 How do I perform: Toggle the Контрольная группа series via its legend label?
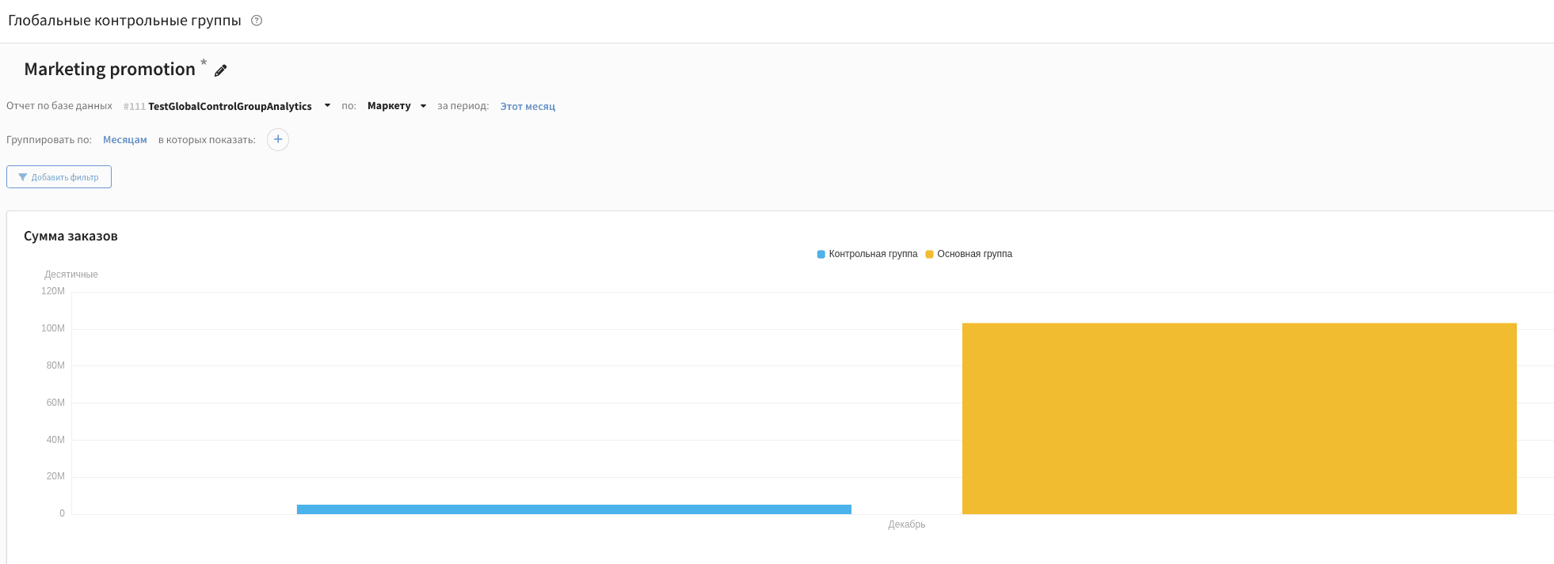[873, 254]
